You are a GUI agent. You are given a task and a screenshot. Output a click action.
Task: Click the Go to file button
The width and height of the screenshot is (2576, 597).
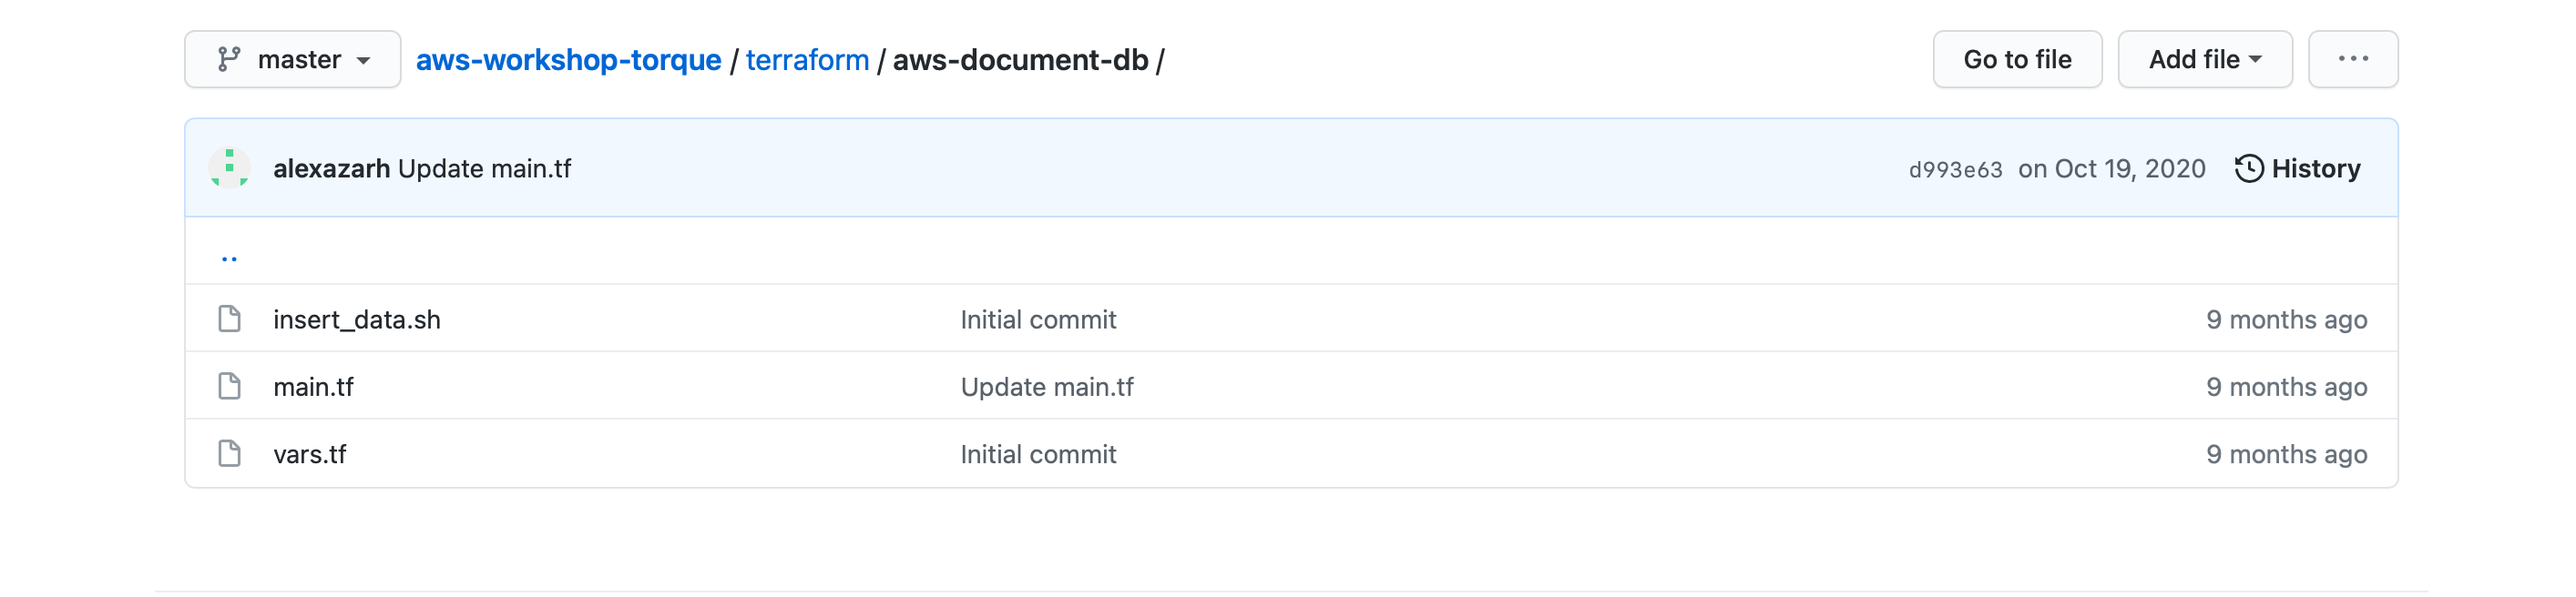point(2017,60)
